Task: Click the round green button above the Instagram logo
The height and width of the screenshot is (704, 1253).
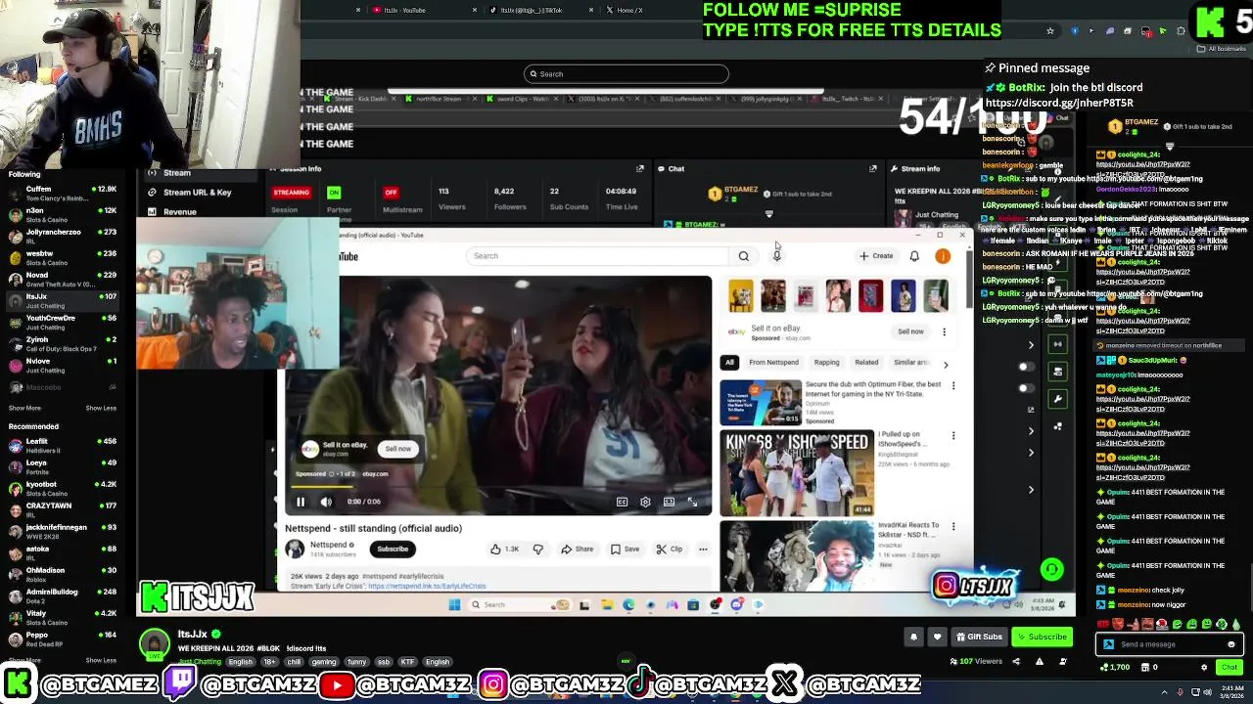Action: click(1051, 569)
